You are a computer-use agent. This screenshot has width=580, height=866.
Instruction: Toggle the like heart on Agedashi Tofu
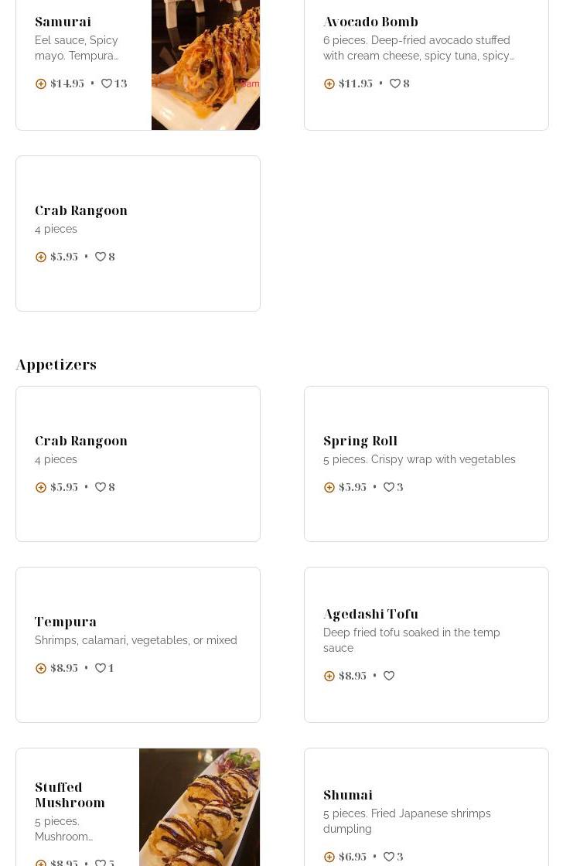[389, 676]
